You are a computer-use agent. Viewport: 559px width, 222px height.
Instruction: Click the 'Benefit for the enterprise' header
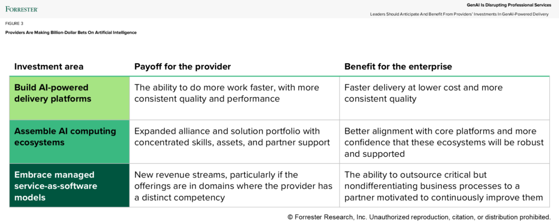pos(398,66)
